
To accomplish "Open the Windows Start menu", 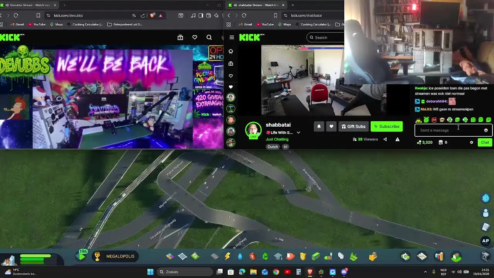I will click(150, 272).
